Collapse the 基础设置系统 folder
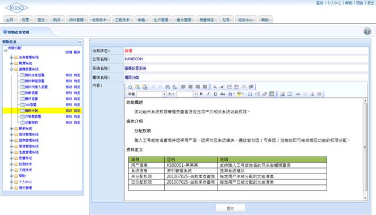The height and width of the screenshot is (215, 376). click(11, 69)
